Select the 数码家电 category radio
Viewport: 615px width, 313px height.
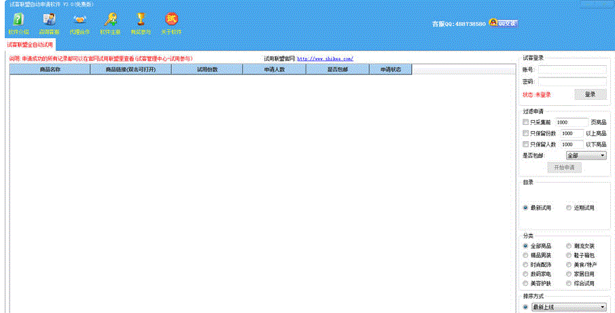tap(525, 274)
